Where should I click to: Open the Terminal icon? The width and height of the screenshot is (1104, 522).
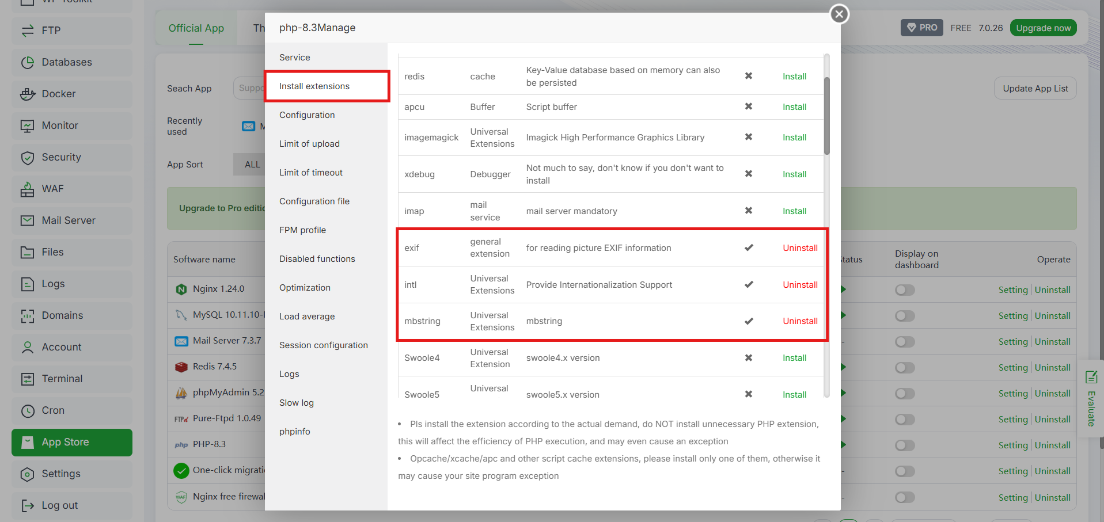pyautogui.click(x=27, y=379)
